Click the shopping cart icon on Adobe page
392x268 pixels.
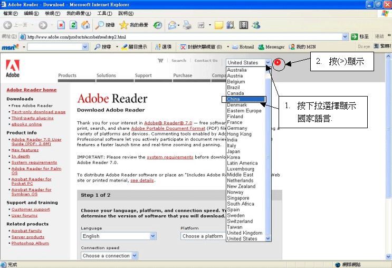[x=160, y=60]
